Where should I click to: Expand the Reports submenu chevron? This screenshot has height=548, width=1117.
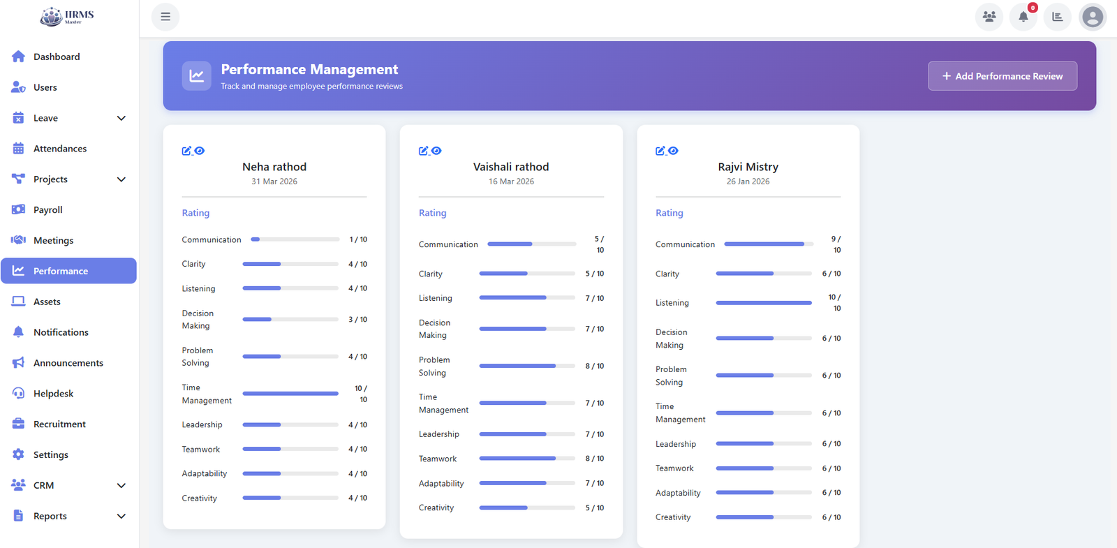click(x=121, y=516)
